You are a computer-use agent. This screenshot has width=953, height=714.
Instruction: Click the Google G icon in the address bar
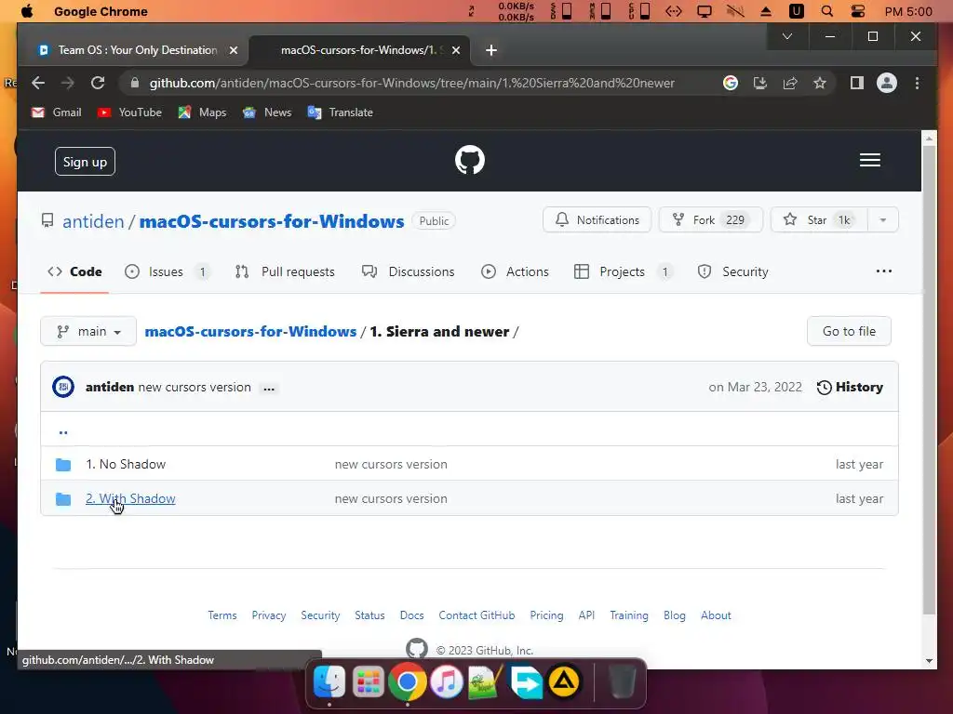pos(731,83)
